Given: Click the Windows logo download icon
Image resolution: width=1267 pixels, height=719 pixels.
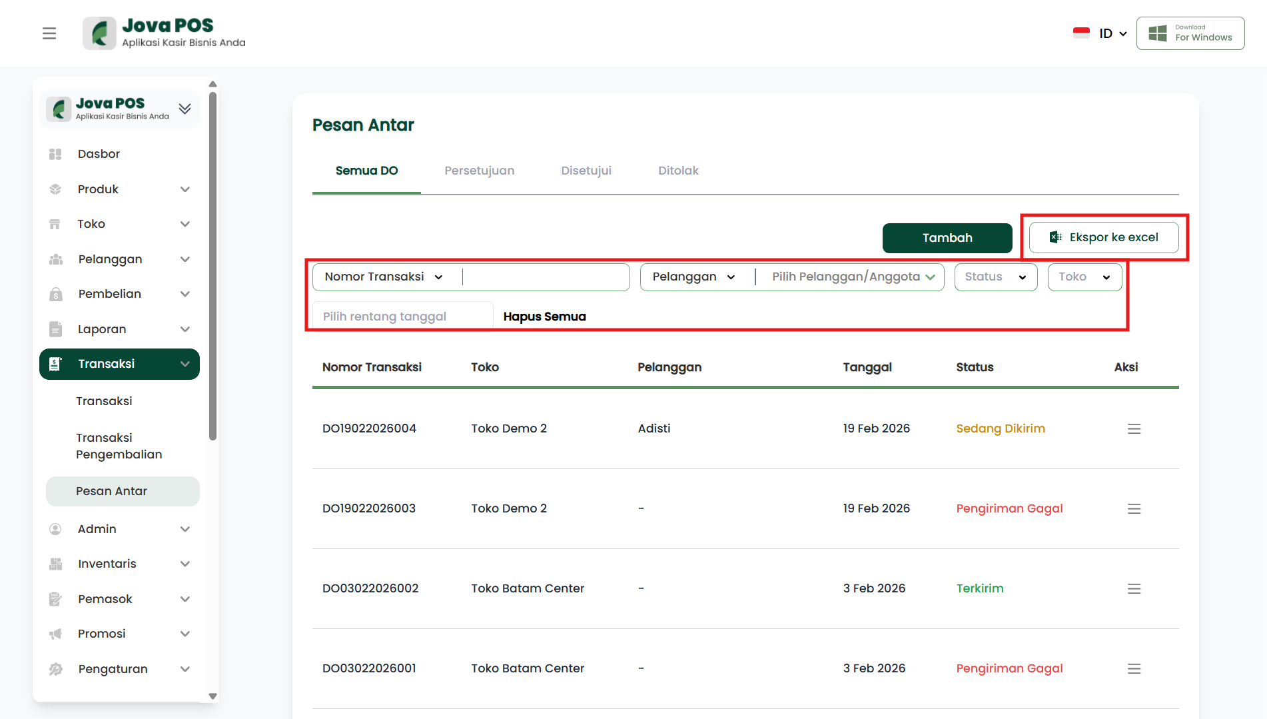Looking at the screenshot, I should click(x=1158, y=33).
